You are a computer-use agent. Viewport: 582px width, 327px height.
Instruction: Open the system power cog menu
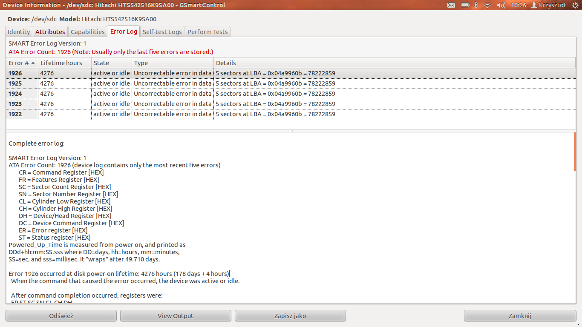coord(575,5)
